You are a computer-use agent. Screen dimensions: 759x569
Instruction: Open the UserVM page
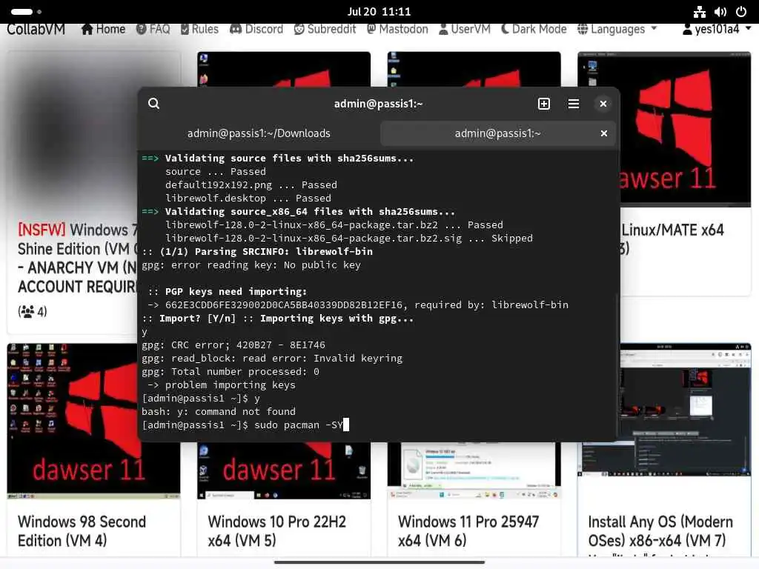[x=465, y=29]
